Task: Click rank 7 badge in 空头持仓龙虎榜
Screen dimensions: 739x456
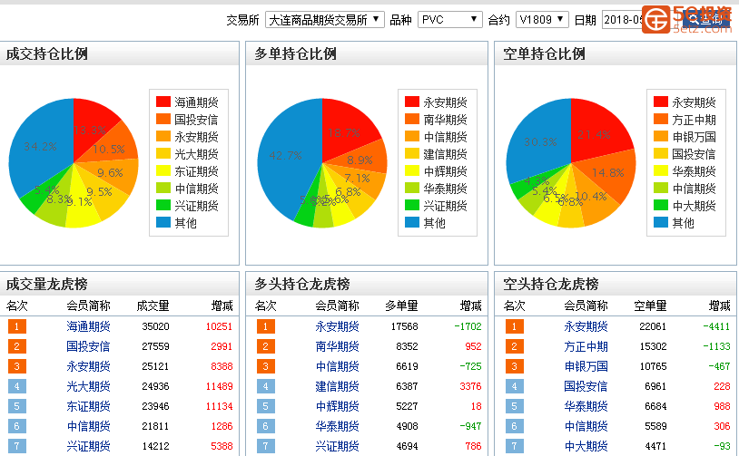Action: coord(515,446)
